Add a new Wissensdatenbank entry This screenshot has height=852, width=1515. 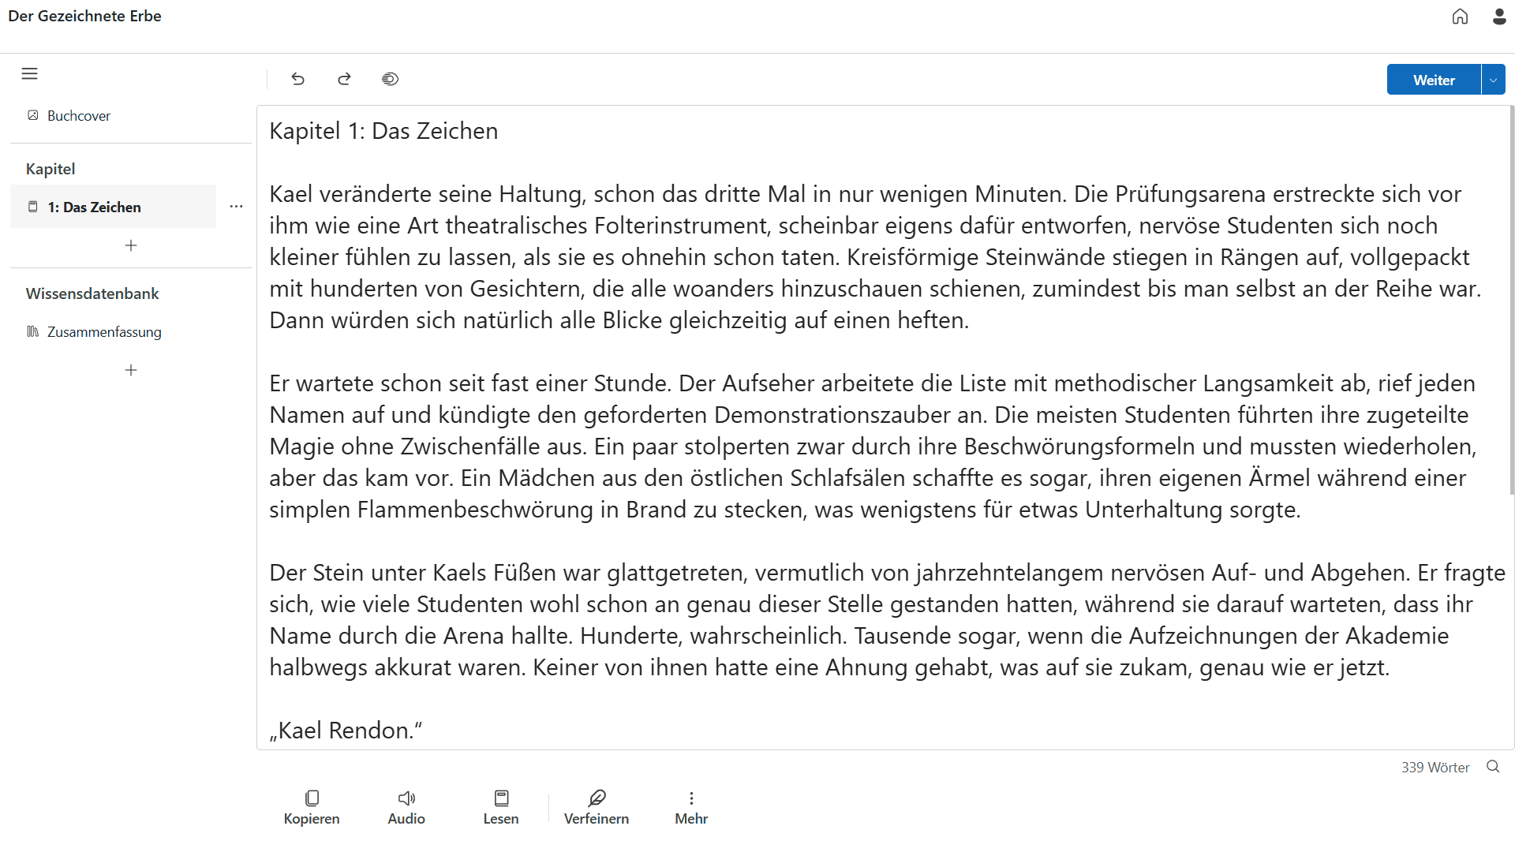131,370
